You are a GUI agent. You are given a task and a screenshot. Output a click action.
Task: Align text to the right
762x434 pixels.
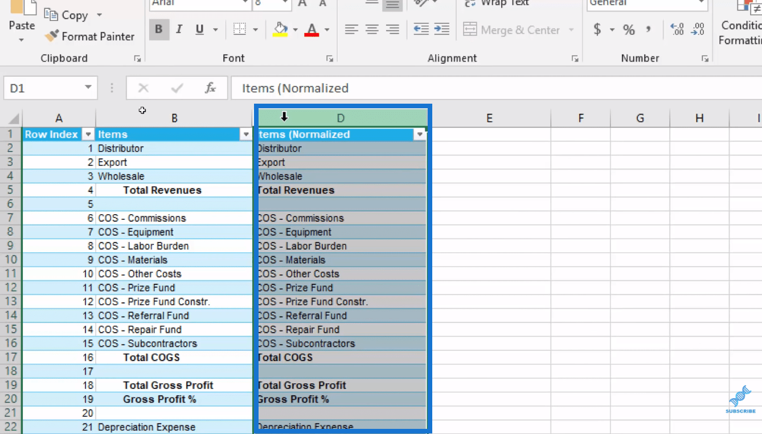[392, 29]
